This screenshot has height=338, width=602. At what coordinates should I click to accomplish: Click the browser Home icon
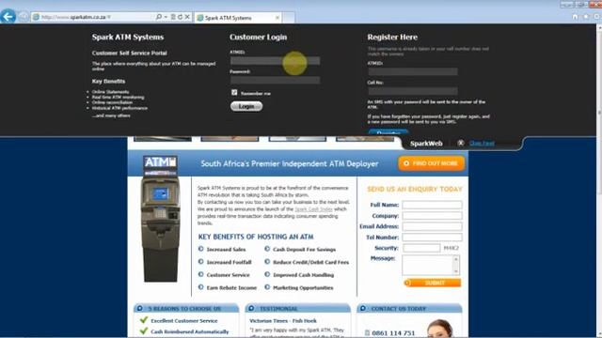click(x=575, y=17)
